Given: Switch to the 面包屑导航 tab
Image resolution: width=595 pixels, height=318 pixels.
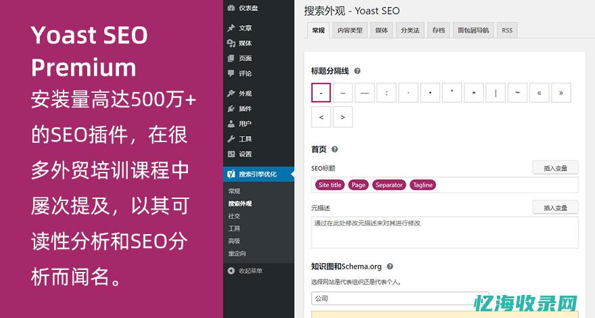Looking at the screenshot, I should click(473, 30).
